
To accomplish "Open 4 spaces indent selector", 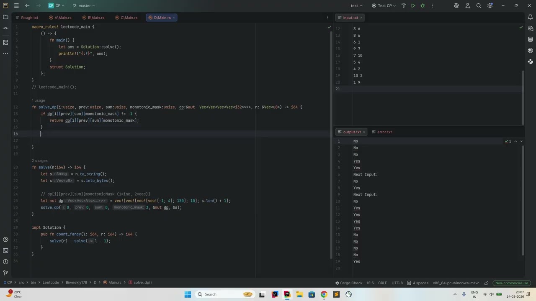I will click(418, 283).
